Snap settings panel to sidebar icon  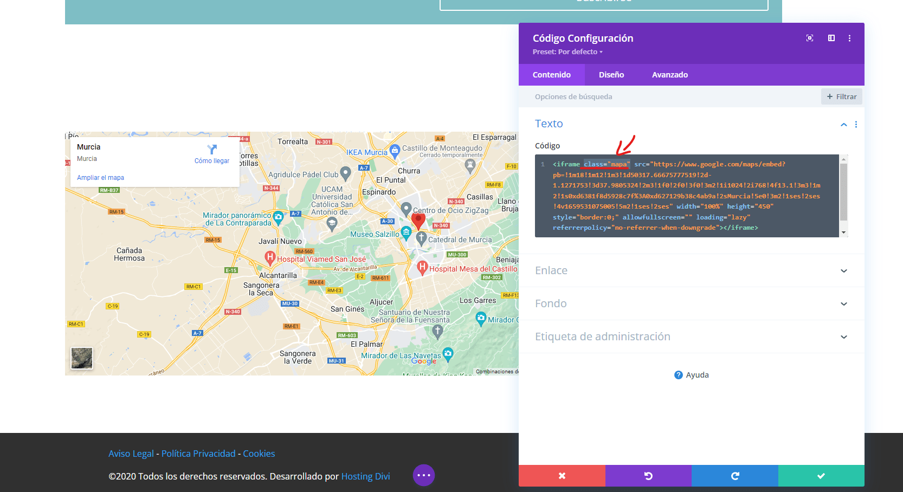point(831,38)
